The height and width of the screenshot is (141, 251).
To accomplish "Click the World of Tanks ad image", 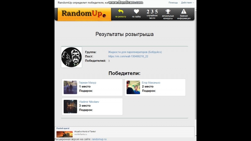I will click(x=65, y=134).
